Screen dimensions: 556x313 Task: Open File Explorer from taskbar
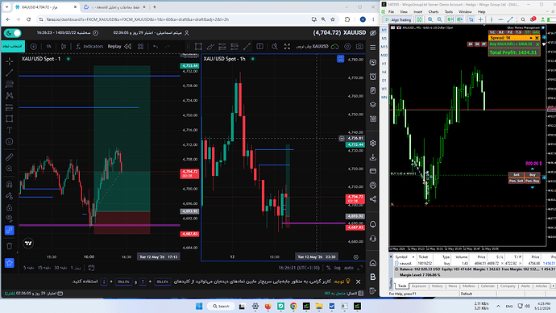319,307
